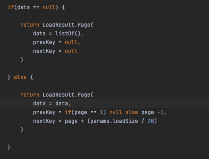Click the 'nextKey = null' line
The width and height of the screenshot is (209, 159).
55,51
